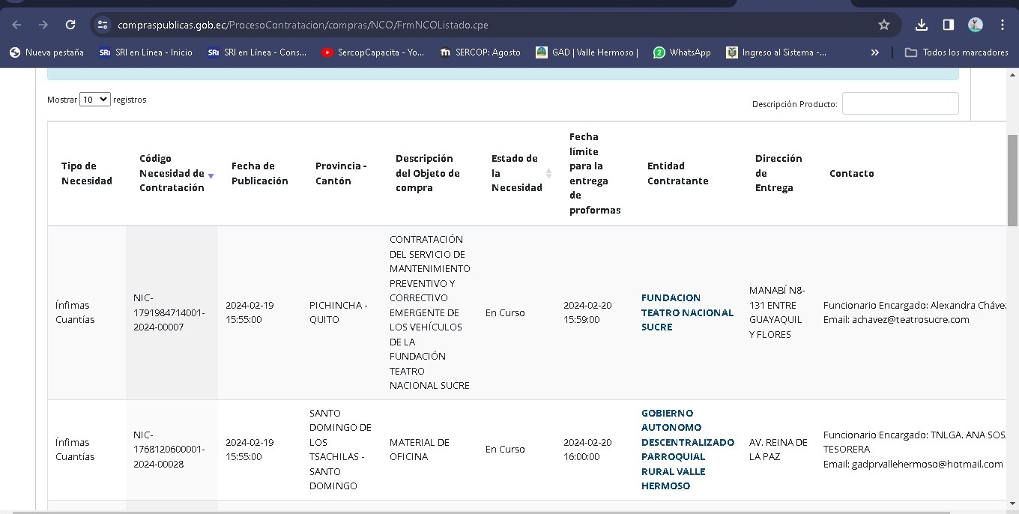Click the Fecha de Publicación column header
Image resolution: width=1019 pixels, height=514 pixels.
click(x=259, y=173)
